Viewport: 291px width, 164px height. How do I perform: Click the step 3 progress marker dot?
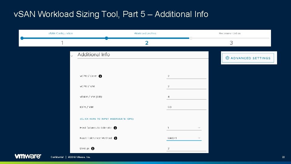pos(191,38)
